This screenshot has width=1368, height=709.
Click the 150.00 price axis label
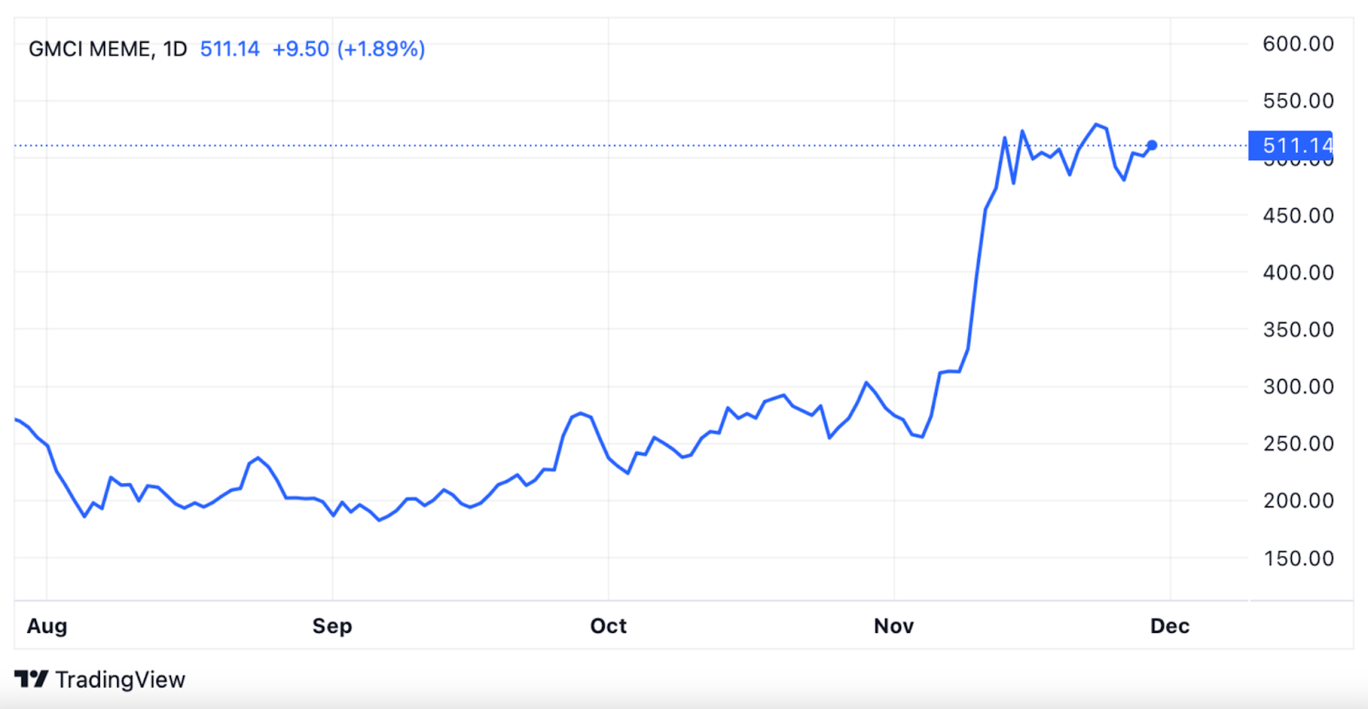(1299, 558)
